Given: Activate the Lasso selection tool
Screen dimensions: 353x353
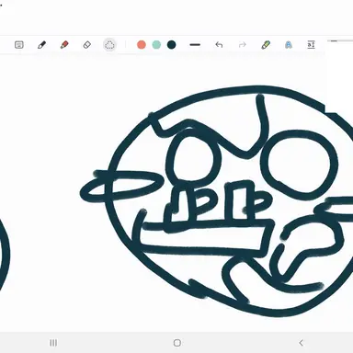Looking at the screenshot, I should pyautogui.click(x=109, y=45).
